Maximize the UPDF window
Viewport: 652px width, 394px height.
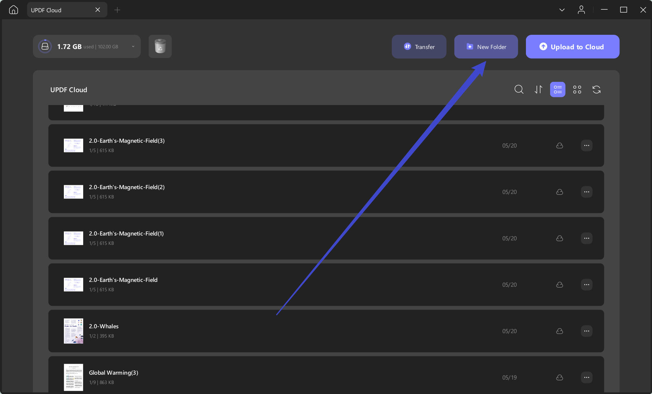click(624, 10)
